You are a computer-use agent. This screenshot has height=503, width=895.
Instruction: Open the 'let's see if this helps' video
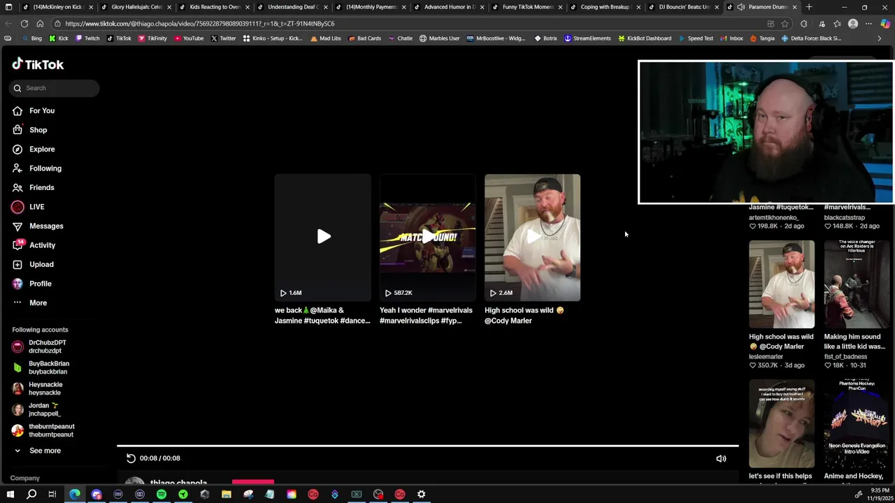(x=782, y=423)
